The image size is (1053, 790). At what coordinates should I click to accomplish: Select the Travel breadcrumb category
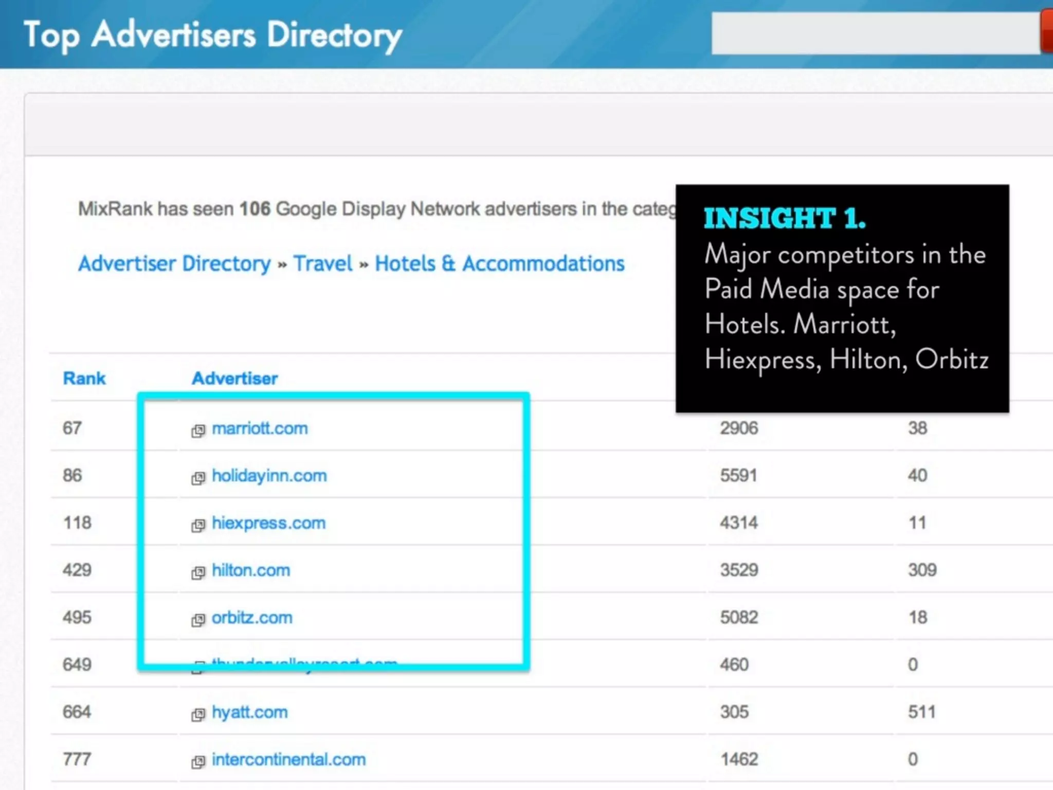click(323, 263)
